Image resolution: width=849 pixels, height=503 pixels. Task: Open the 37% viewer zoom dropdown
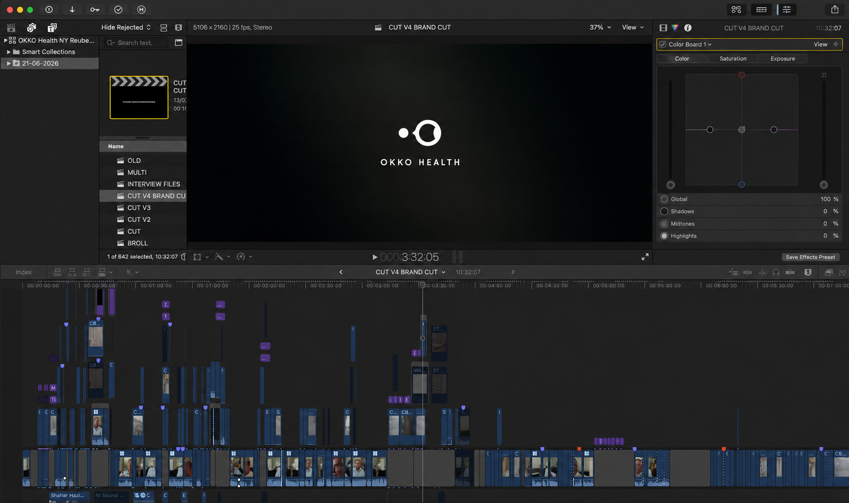coord(600,28)
